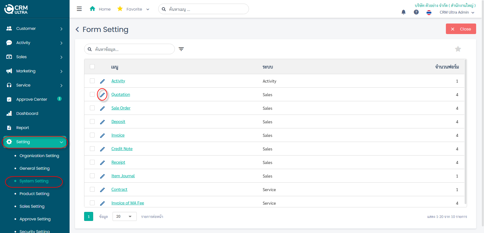Click the edit pencil for Quotation
Viewport: 484px width, 233px height.
point(103,95)
